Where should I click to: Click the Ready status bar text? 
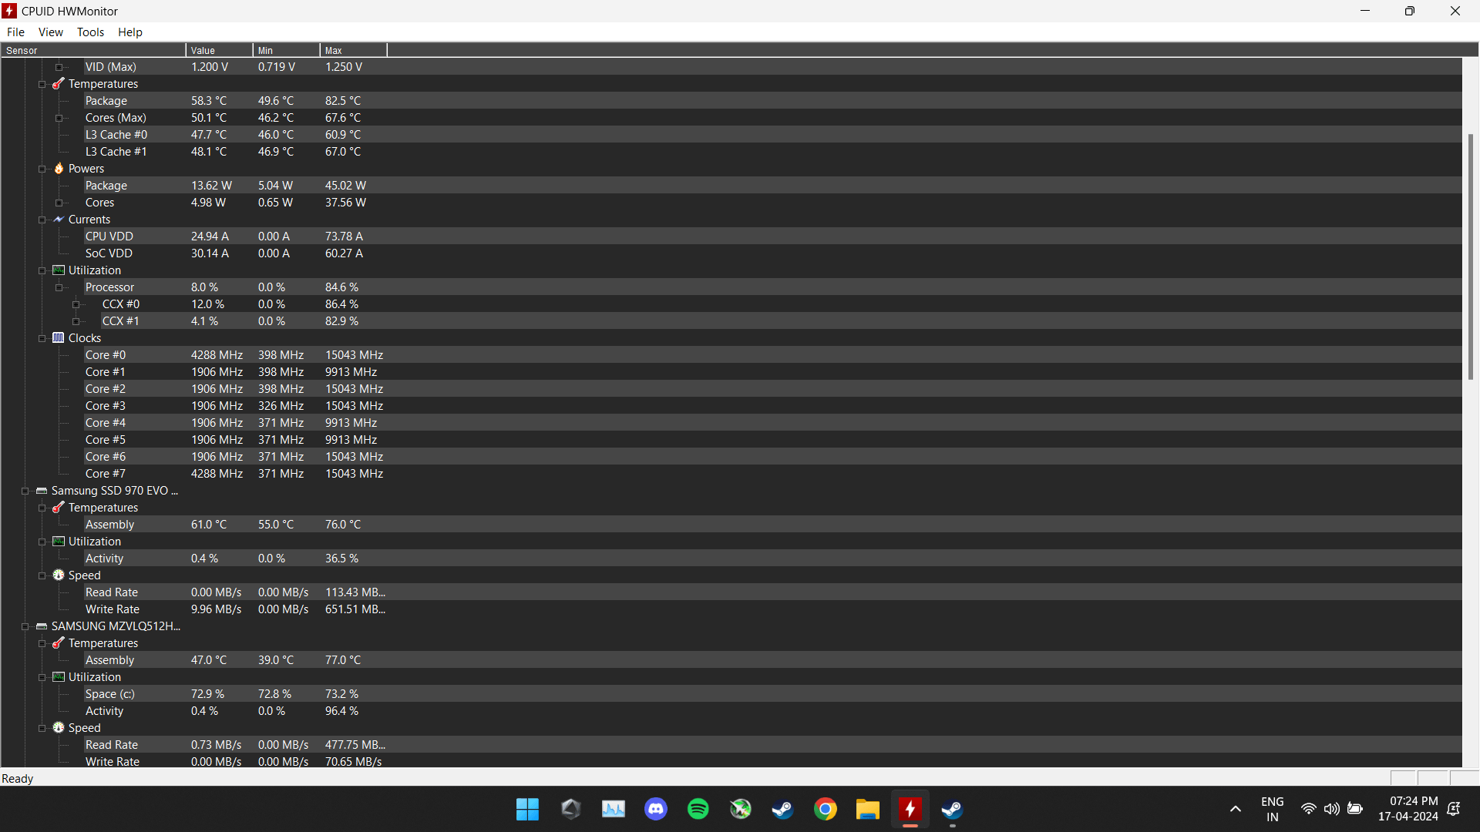tap(18, 779)
